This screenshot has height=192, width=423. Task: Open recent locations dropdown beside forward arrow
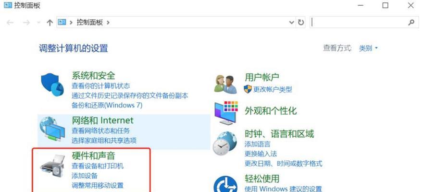[x=38, y=23]
